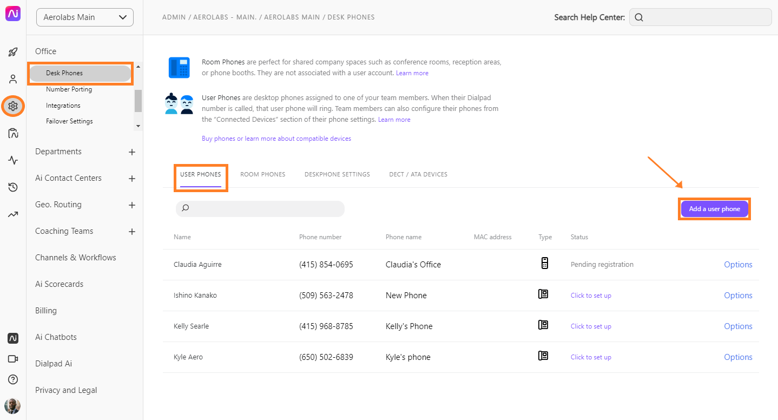Open the clipboard Ai icon in sidebar
Viewport: 778px width, 420px height.
click(13, 133)
